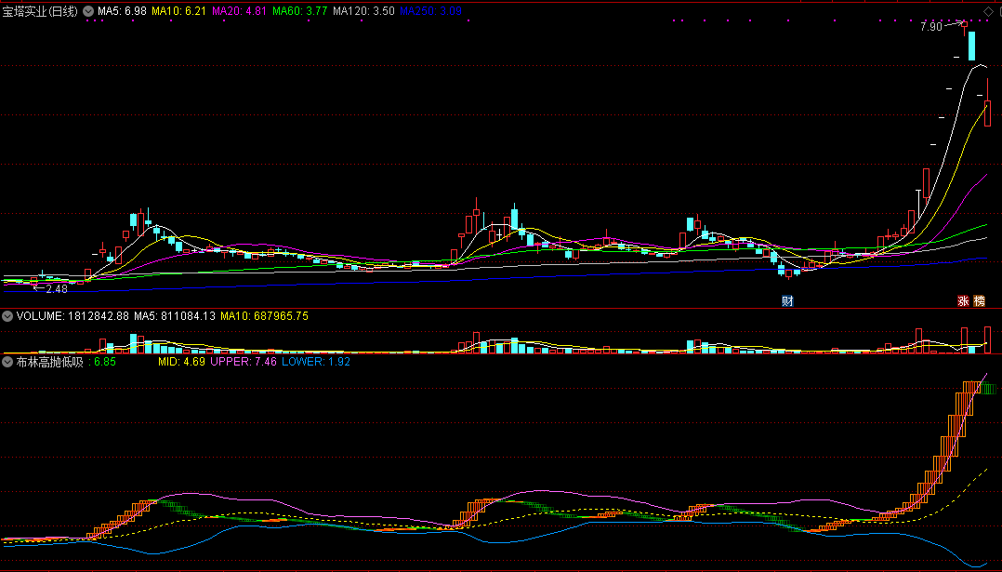Open the 财 financial event marker

[787, 301]
